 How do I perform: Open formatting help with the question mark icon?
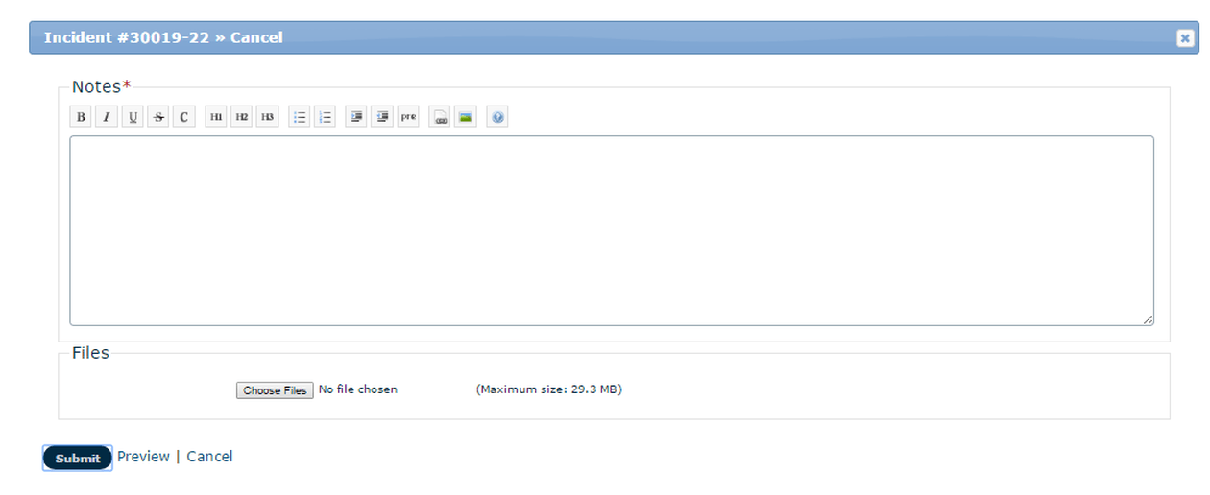pyautogui.click(x=497, y=117)
